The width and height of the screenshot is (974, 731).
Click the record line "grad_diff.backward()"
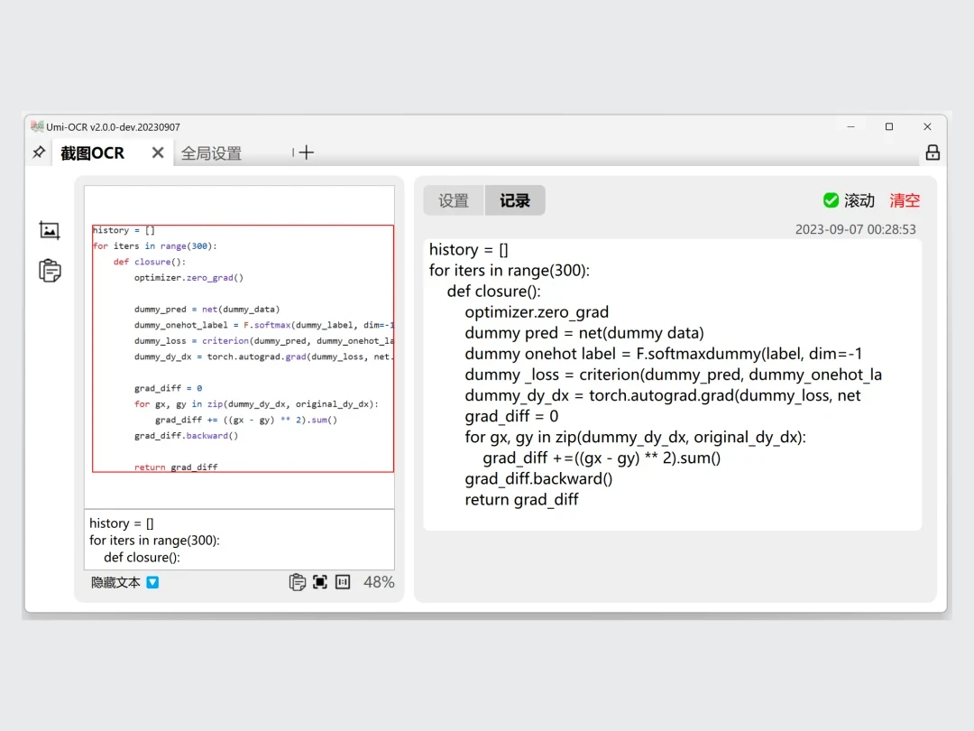(538, 478)
